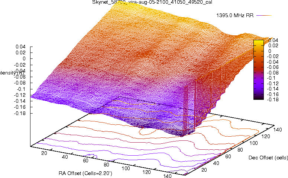Screen dimensions: 288x178
Task: Click 0.04 label beside the color bar
Action: click(x=273, y=40)
